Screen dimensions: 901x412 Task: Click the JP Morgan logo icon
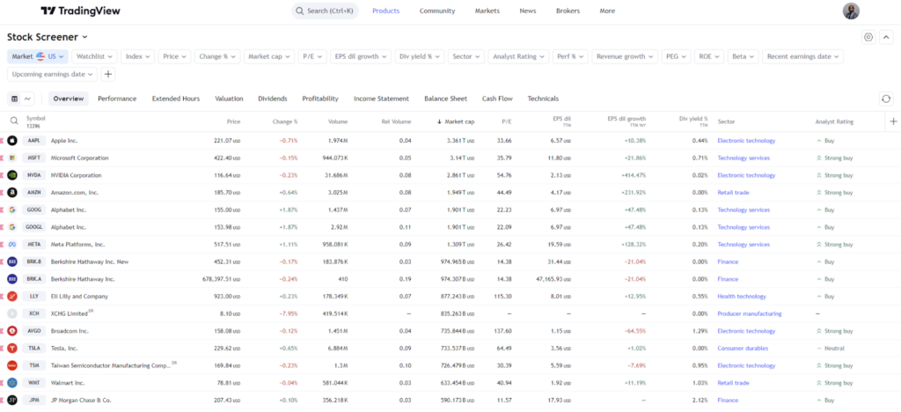click(12, 400)
